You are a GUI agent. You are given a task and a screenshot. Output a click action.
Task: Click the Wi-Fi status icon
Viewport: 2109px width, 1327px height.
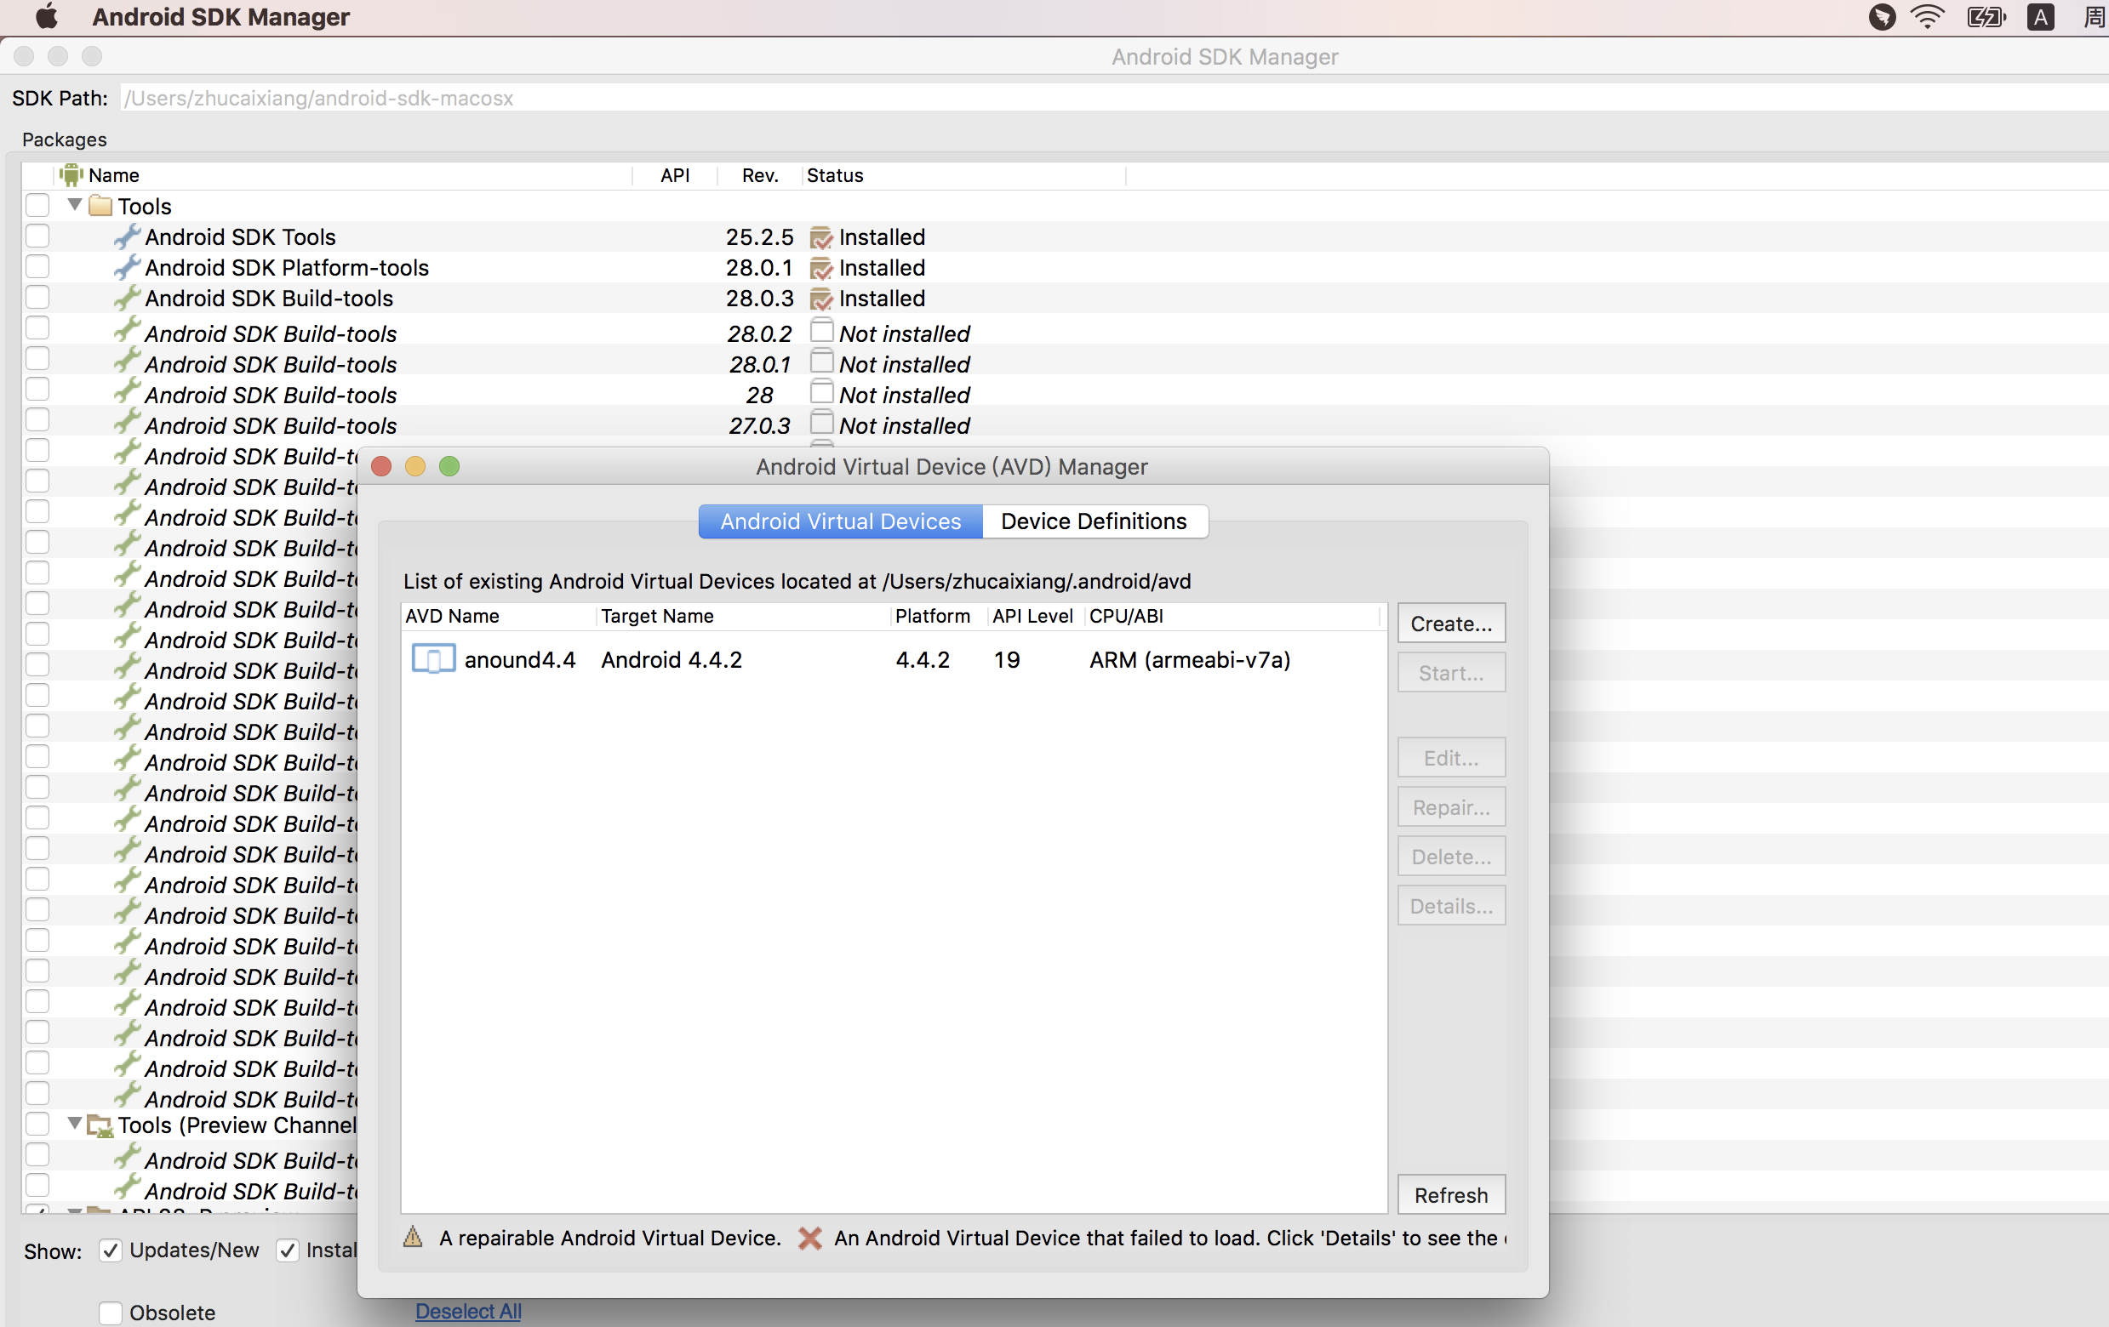[x=1927, y=17]
